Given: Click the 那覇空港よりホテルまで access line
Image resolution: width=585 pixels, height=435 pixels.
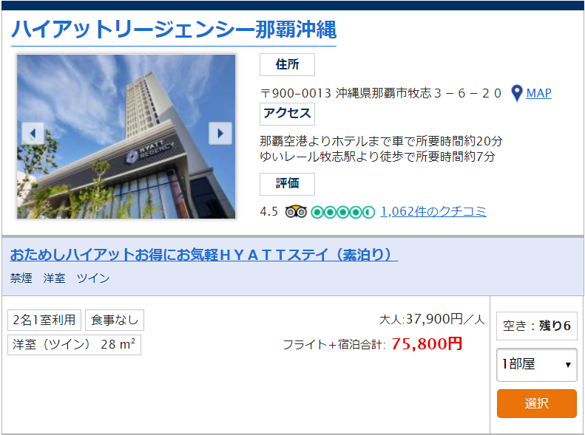Looking at the screenshot, I should tap(382, 141).
